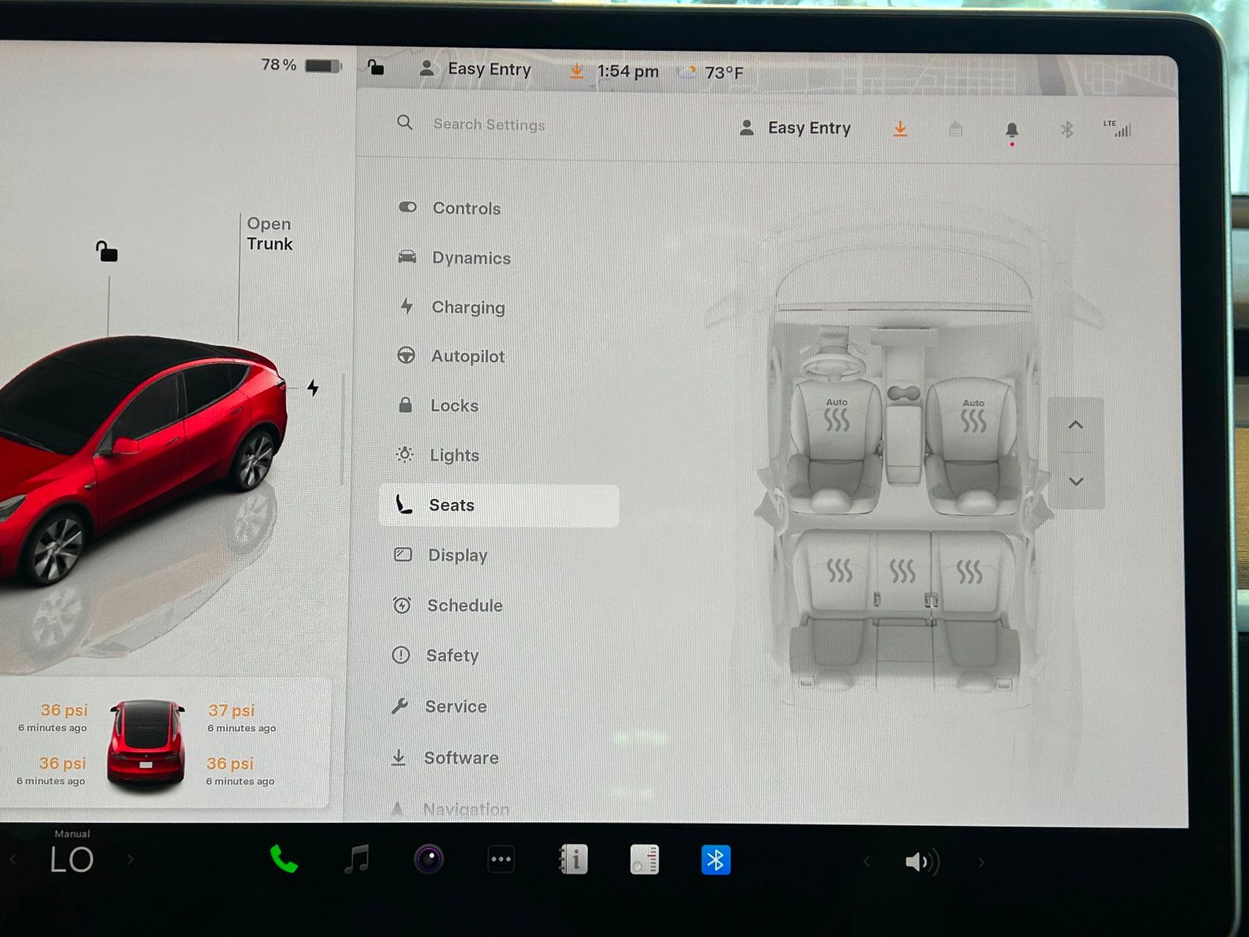Launch the dashcam camera app

(429, 860)
